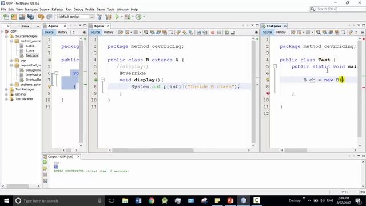Click the Undo toolbar icon
This screenshot has width=366, height=206.
click(x=41, y=17)
